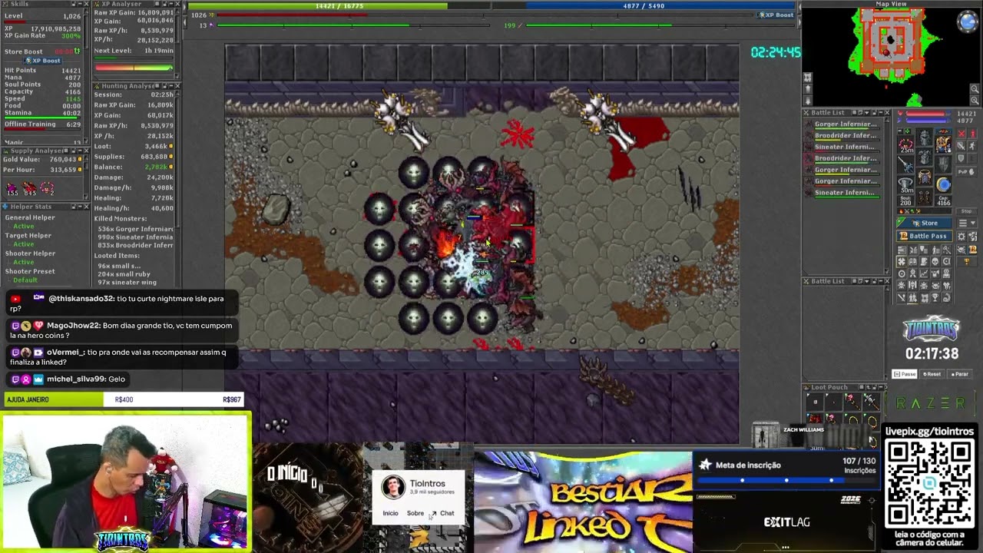Toggle General Helper Active status
983x553 pixels.
pyautogui.click(x=23, y=227)
